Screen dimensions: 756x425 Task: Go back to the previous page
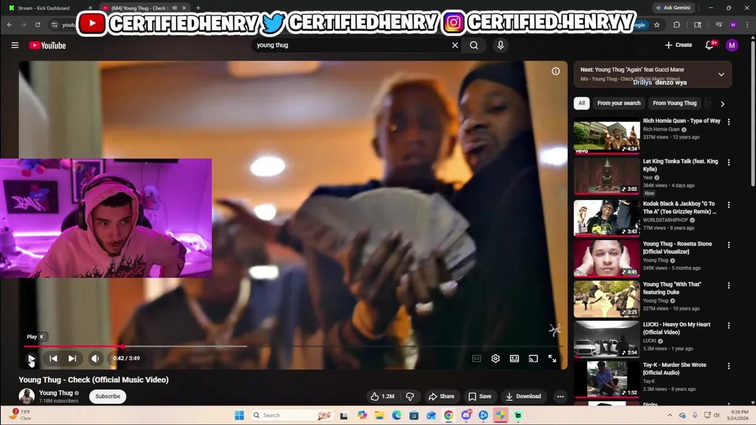point(9,25)
